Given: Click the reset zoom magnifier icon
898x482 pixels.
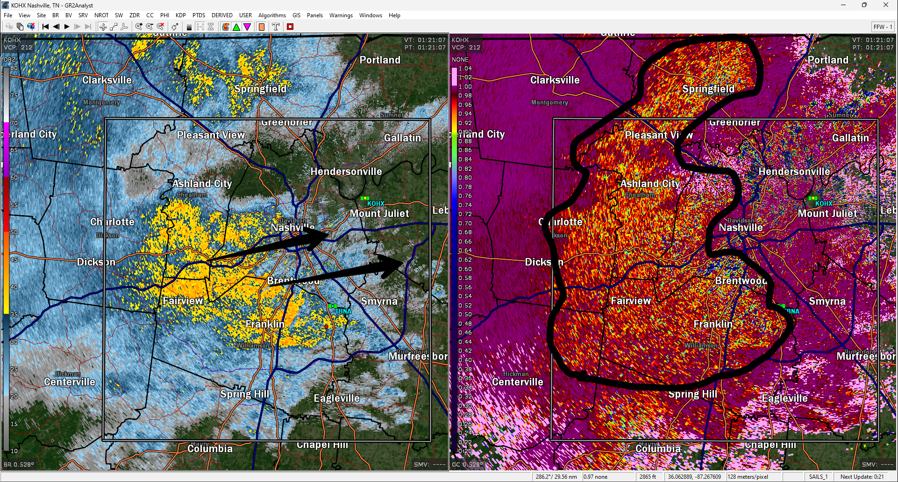Looking at the screenshot, I should (160, 27).
